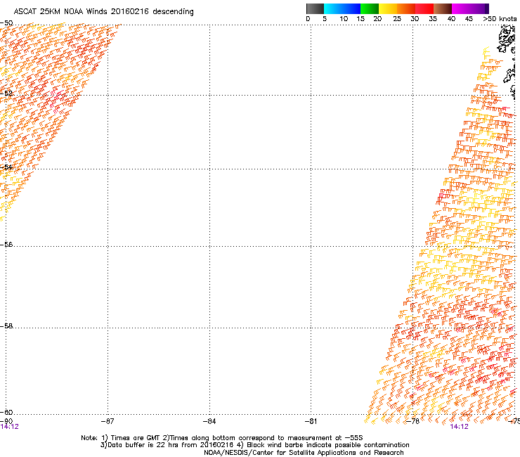This screenshot has width=520, height=457.
Task: Click the red 30-35 knots legend segment
Action: (424, 8)
